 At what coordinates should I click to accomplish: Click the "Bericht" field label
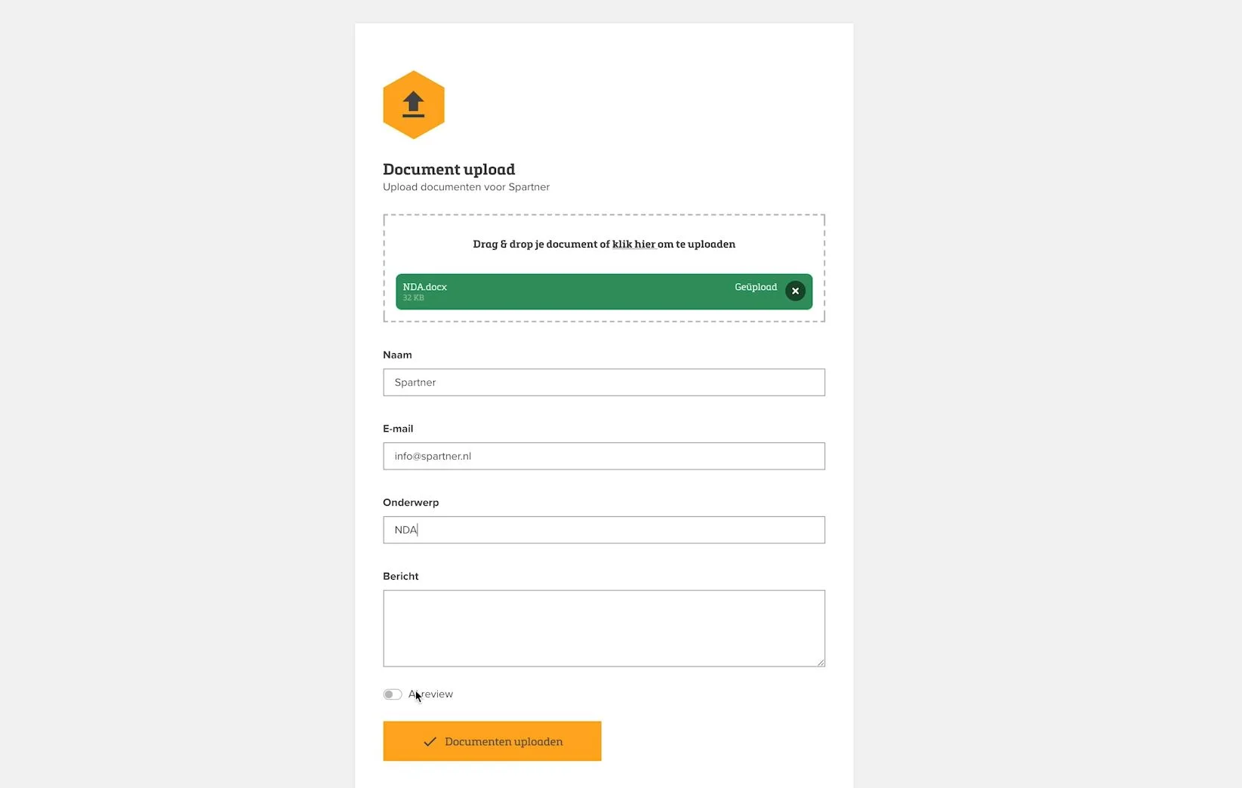point(400,577)
